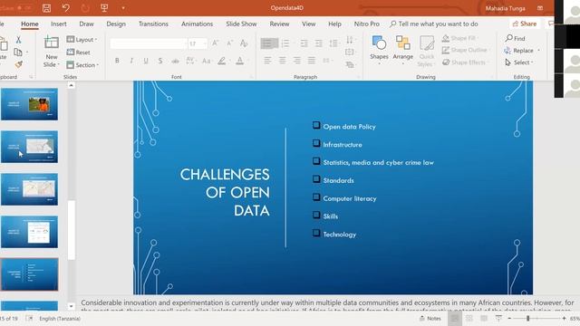Clear all formatting
This screenshot has width=580, height=326.
(x=244, y=43)
